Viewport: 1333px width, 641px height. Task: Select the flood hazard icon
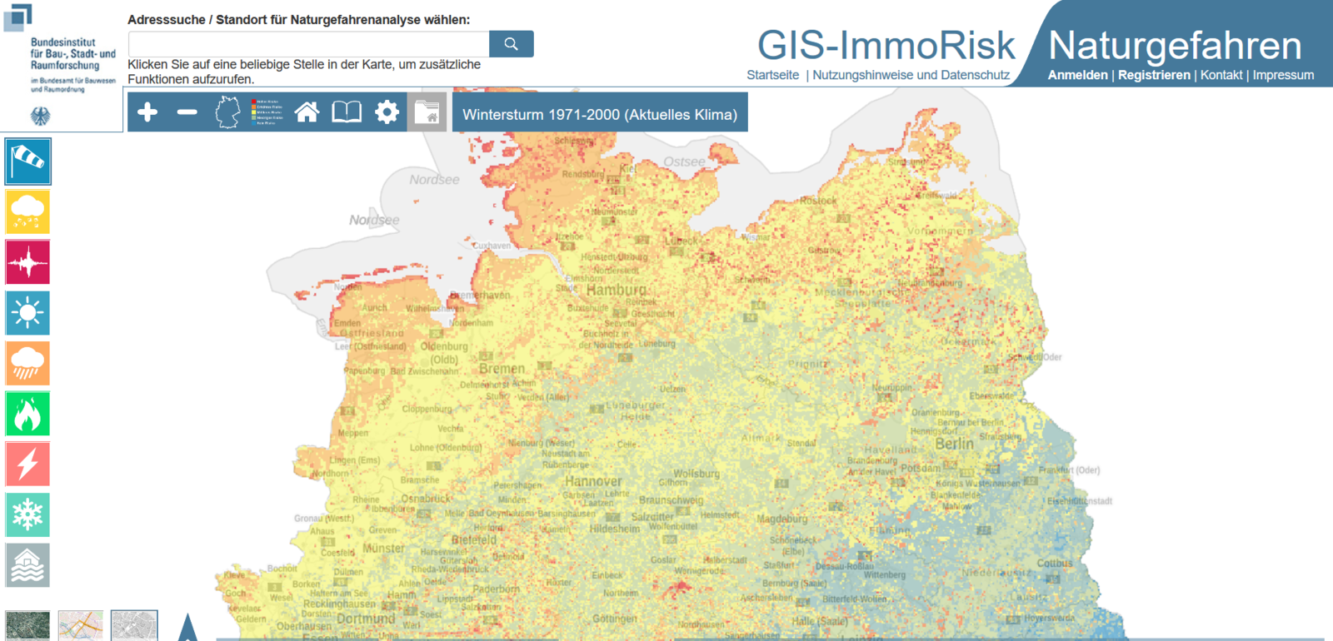[x=27, y=565]
